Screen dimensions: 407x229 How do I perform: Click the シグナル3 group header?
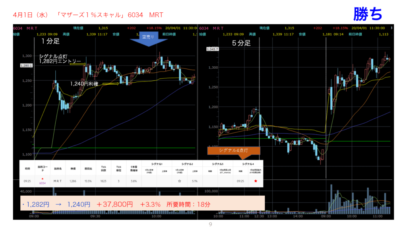coord(217,164)
